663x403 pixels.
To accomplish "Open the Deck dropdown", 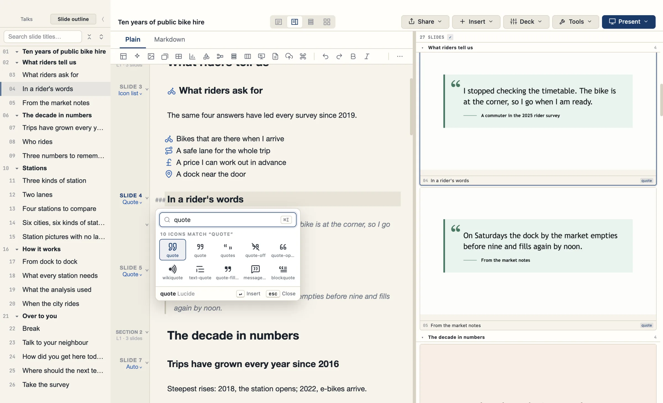I will pyautogui.click(x=526, y=22).
